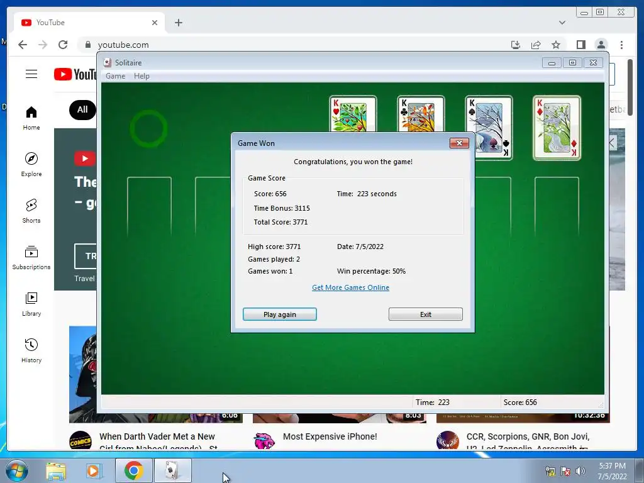Open the taskbar clock showing 5:37 PM
Viewport: 644px width, 483px height.
tap(612, 471)
